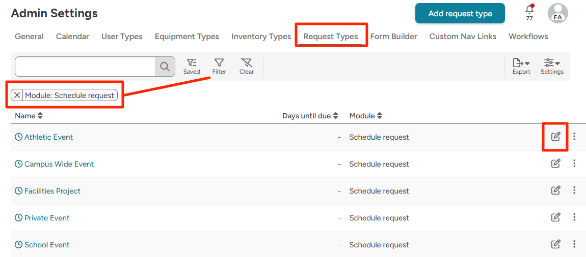The height and width of the screenshot is (257, 586).
Task: Open the Private Event link
Action: (47, 218)
